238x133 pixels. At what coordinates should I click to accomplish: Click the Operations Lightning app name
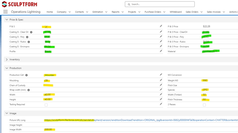(x=26, y=12)
